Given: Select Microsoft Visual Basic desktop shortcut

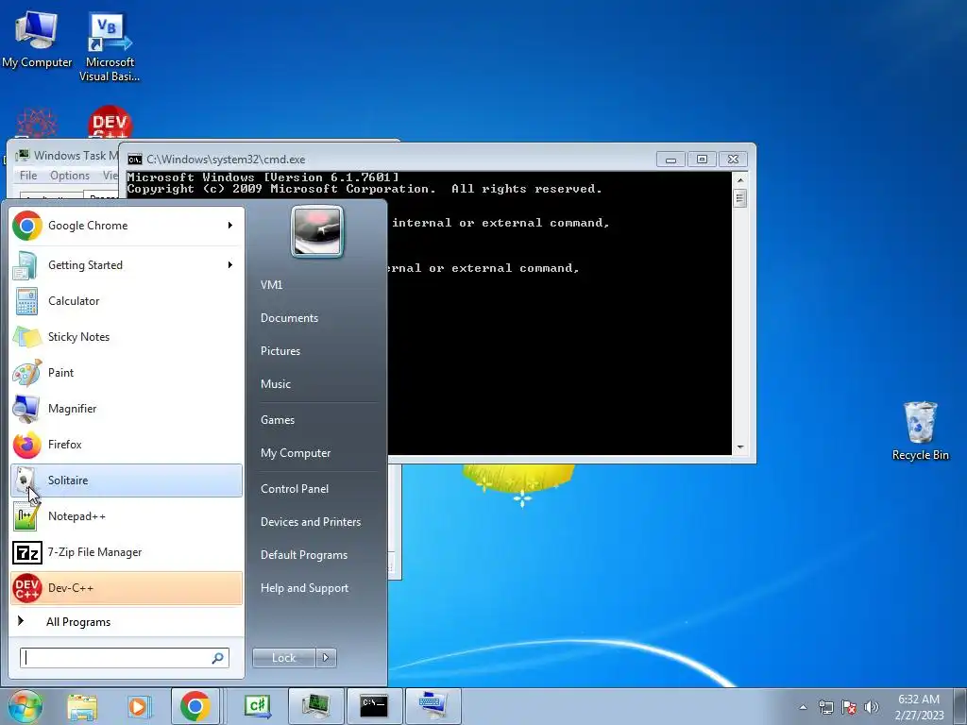Looking at the screenshot, I should (x=110, y=47).
